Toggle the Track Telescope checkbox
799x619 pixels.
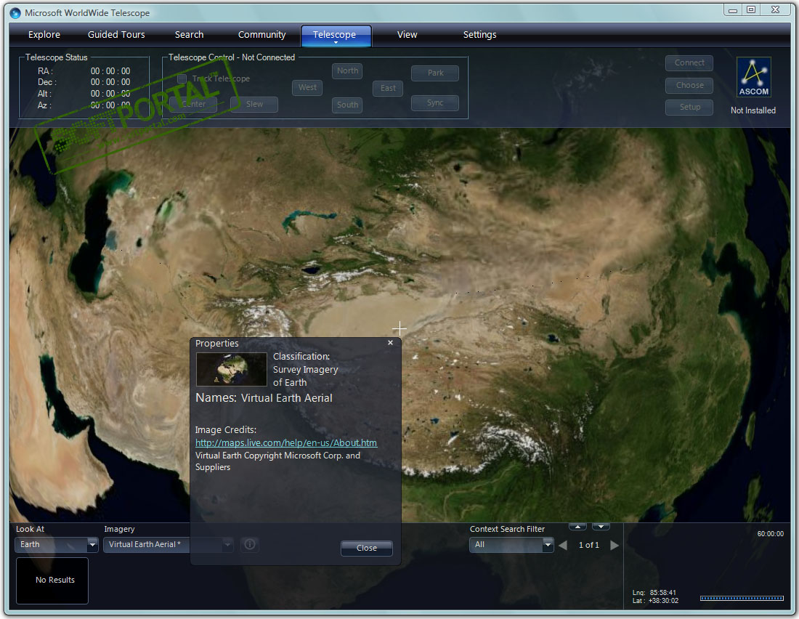pyautogui.click(x=182, y=78)
